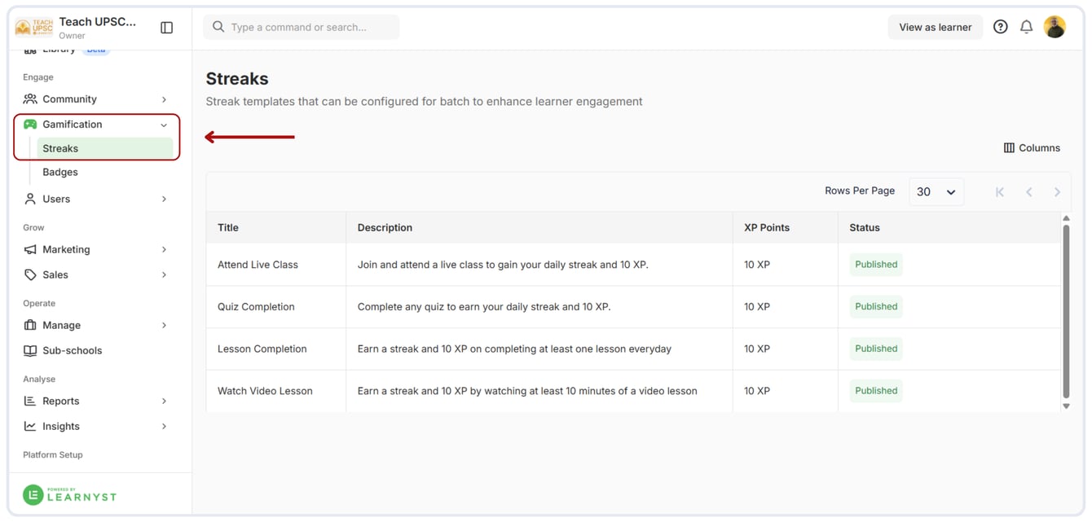Image resolution: width=1092 pixels, height=522 pixels.
Task: Click the Title column header
Action: point(228,227)
